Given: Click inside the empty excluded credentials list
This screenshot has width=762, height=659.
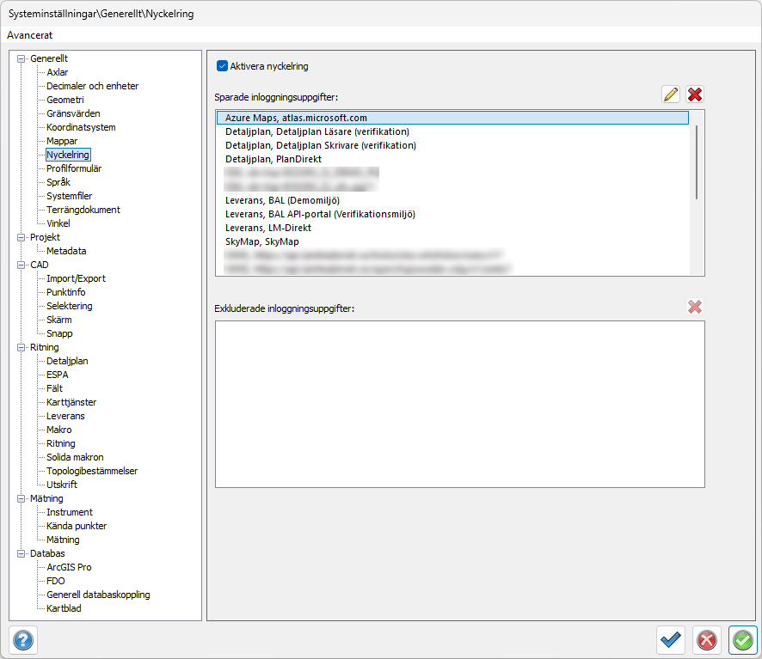Looking at the screenshot, I should pos(459,404).
